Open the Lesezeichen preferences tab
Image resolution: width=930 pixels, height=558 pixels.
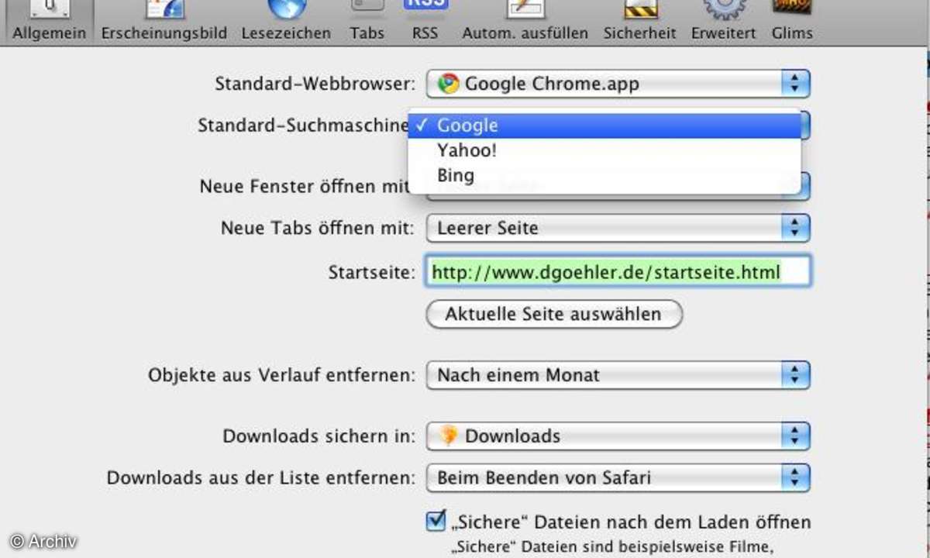pos(285,22)
